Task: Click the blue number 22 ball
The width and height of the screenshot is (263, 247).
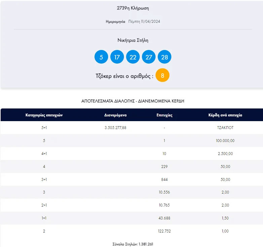Action: (x=133, y=57)
